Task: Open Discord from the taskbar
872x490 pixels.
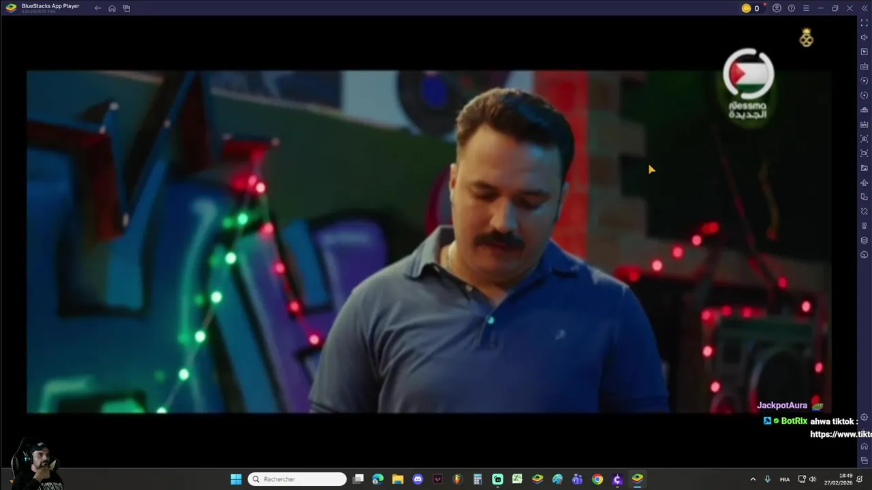Action: 418,479
